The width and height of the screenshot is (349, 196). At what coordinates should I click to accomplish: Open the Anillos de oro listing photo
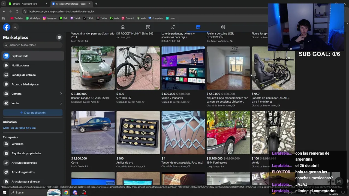point(138,133)
